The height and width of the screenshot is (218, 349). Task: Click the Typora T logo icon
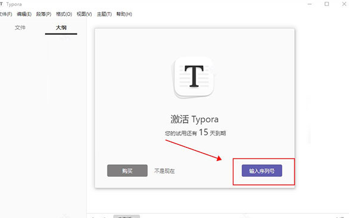click(x=194, y=77)
